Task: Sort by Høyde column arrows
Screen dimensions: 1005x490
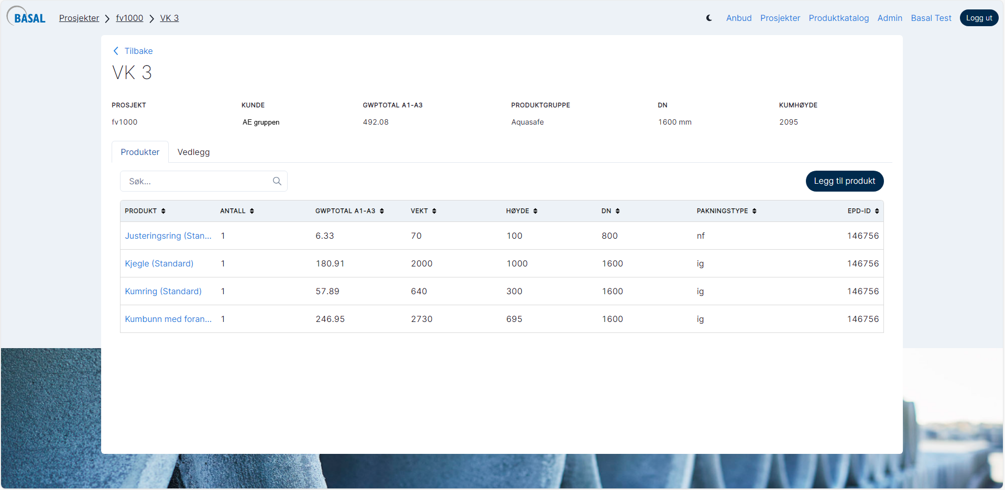Action: 536,211
